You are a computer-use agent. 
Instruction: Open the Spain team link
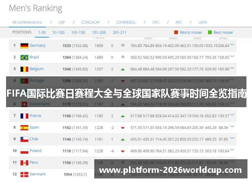coord(34,127)
